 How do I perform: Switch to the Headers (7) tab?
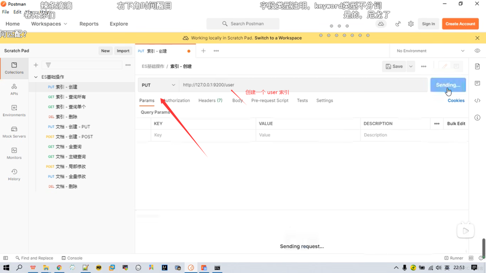210,100
